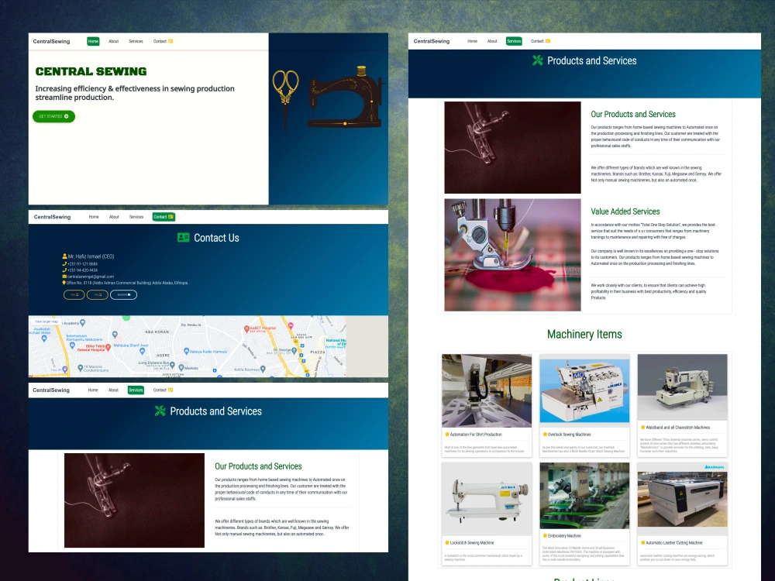
Task: Click the phone icon beside +251-94-420-4434
Action: pos(64,270)
